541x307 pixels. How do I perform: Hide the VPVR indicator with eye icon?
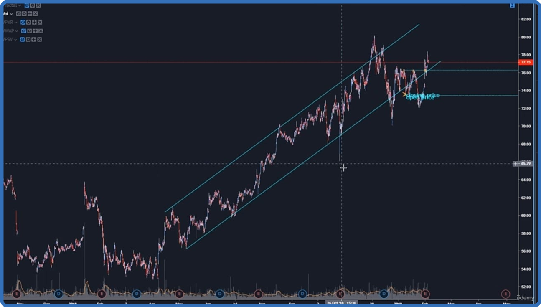coord(23,22)
